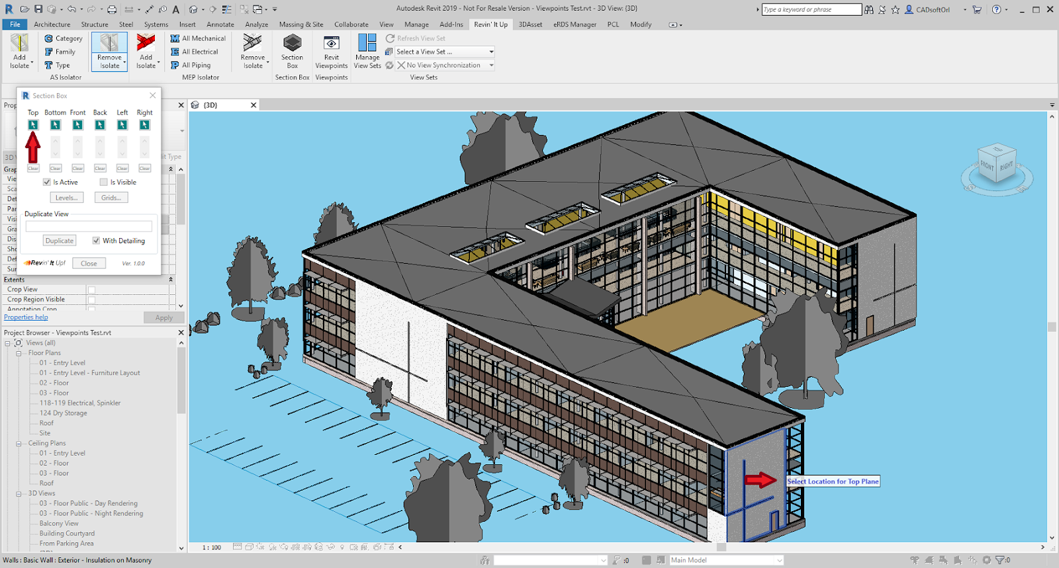Image resolution: width=1059 pixels, height=568 pixels.
Task: Close the {3D} view tab
Action: pyautogui.click(x=253, y=105)
